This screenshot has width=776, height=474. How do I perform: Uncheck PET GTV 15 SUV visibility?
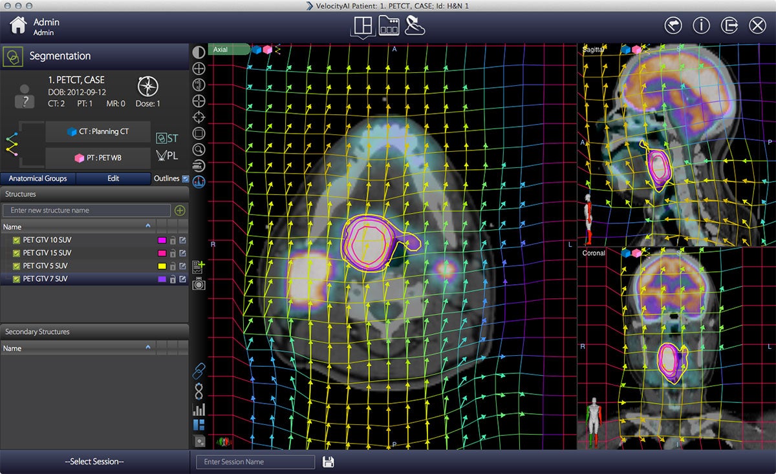(16, 253)
